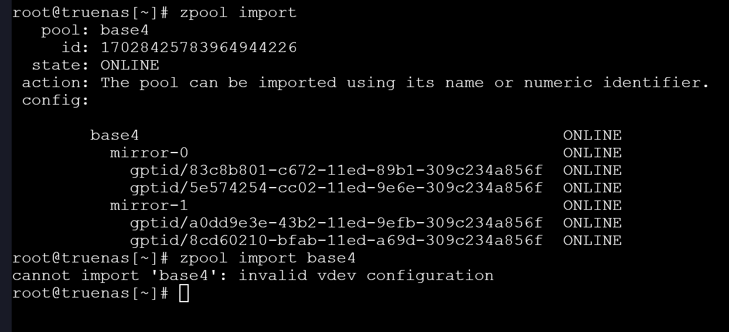This screenshot has height=332, width=729.
Task: Click the ONLINE status beside mirror-0
Action: (x=592, y=153)
